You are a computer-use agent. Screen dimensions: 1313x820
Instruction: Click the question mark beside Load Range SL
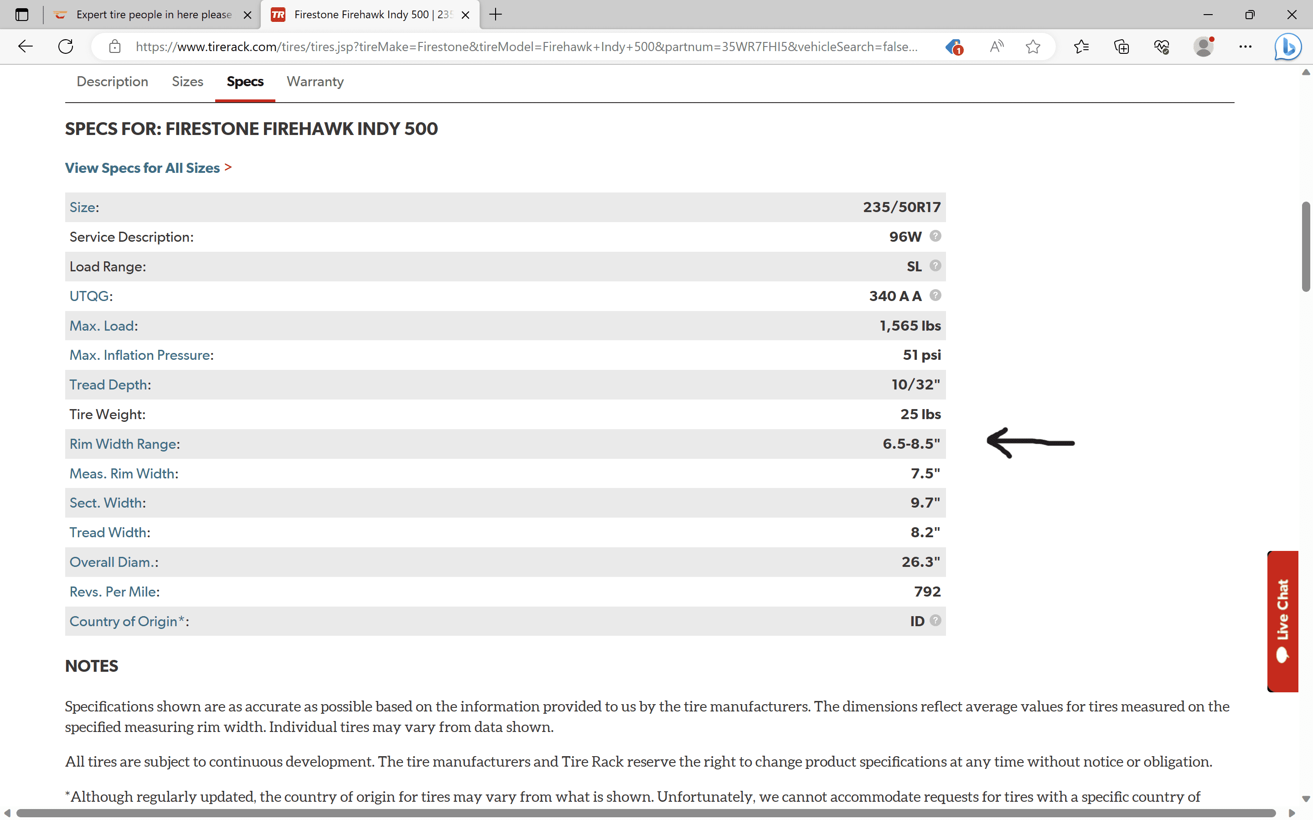[x=935, y=266]
